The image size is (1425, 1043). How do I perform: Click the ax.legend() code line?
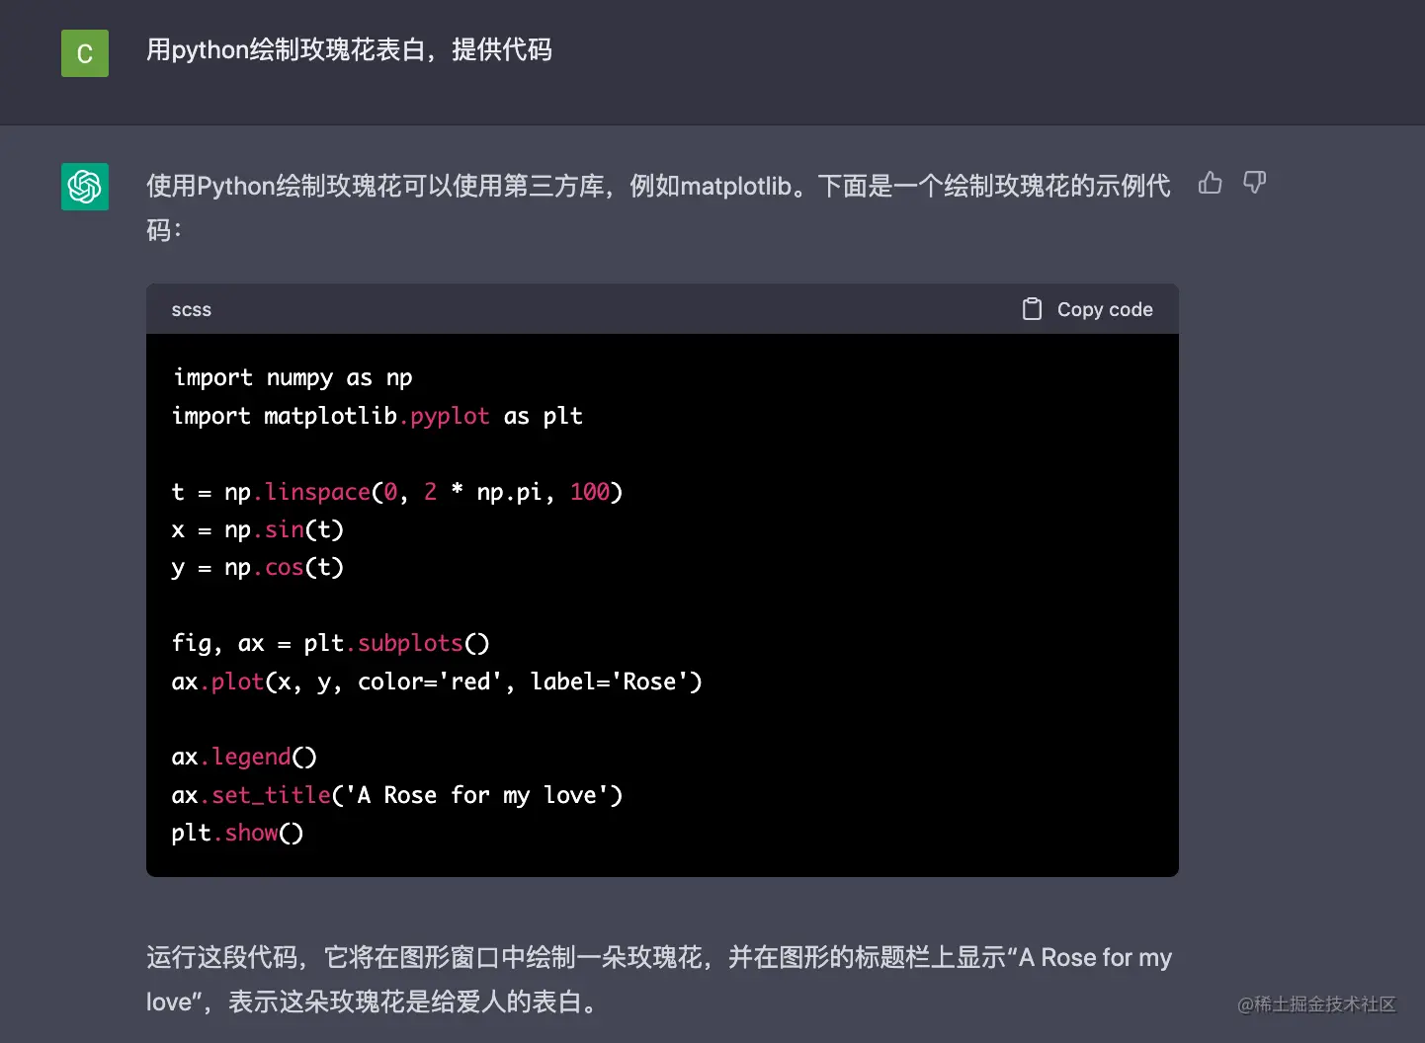[x=244, y=757]
